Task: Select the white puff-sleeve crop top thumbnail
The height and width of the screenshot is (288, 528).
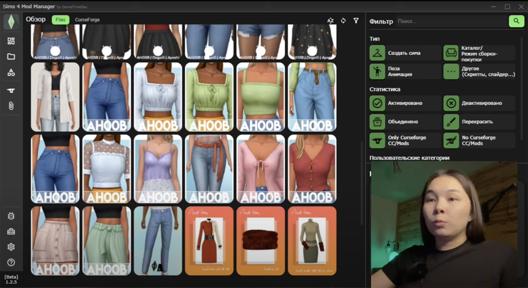Action: click(158, 97)
